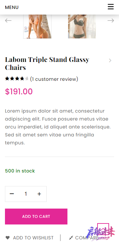Viewport: 119px width, 245px height.
Task: Click the wishlist heart icon
Action: pos(8,238)
